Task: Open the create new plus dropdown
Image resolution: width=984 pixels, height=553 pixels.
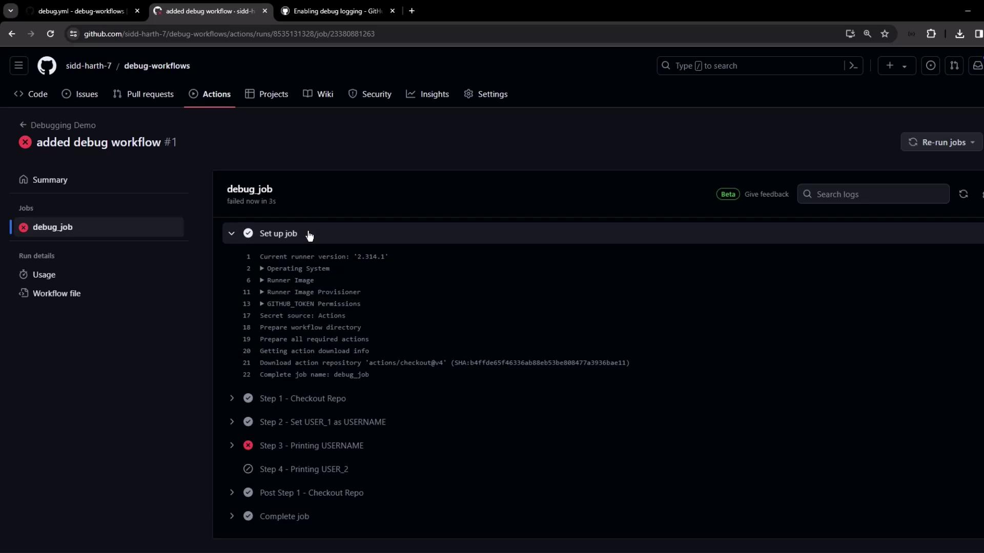Action: [x=896, y=66]
